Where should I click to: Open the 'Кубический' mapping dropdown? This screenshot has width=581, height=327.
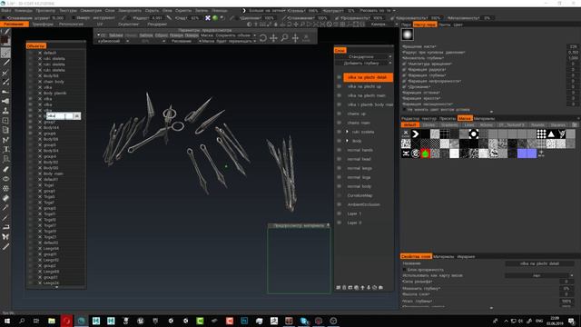click(113, 41)
